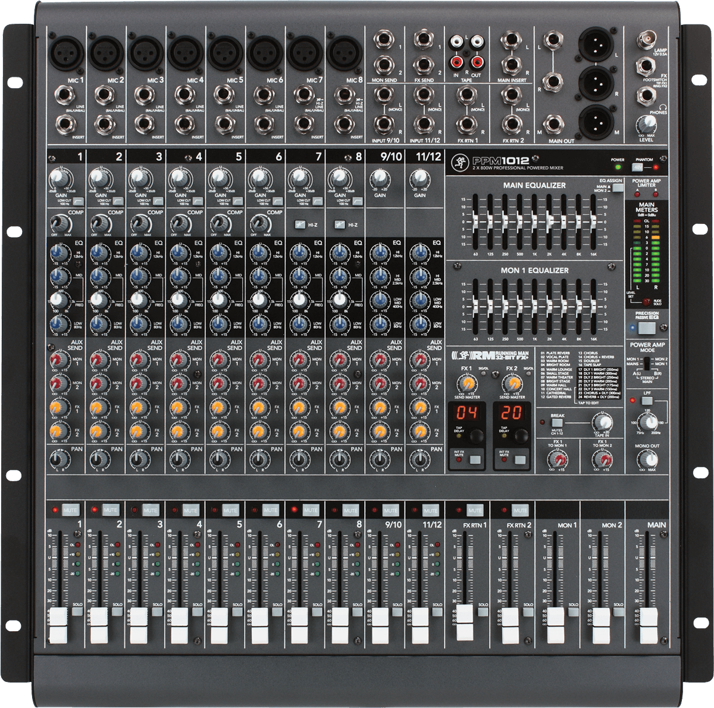This screenshot has height=708, width=714.
Task: Turn channel 4 MON 1 aux send knob
Action: coord(178,360)
